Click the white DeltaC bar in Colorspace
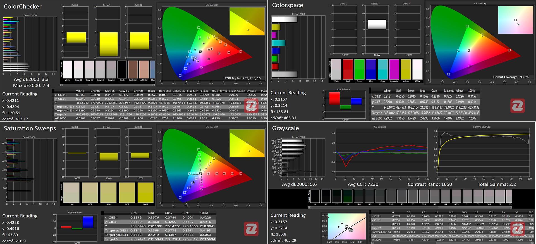 (x=377, y=24)
